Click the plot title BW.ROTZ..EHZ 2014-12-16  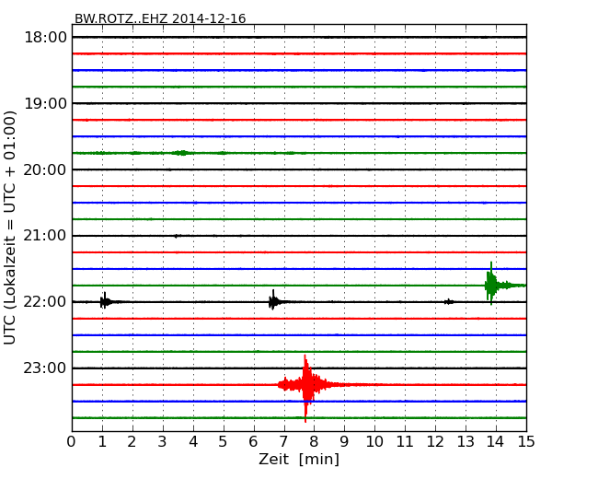(160, 18)
